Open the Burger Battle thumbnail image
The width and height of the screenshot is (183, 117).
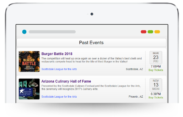29,61
